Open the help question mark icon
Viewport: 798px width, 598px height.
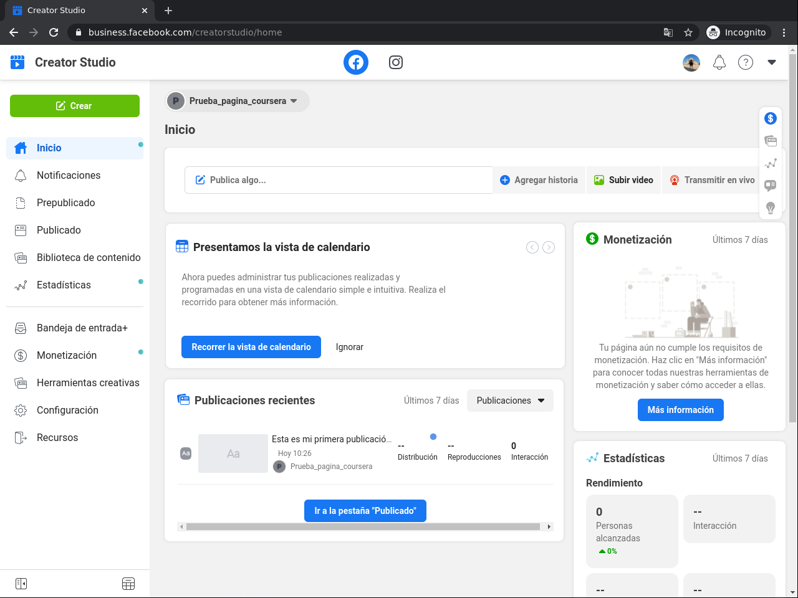point(746,62)
